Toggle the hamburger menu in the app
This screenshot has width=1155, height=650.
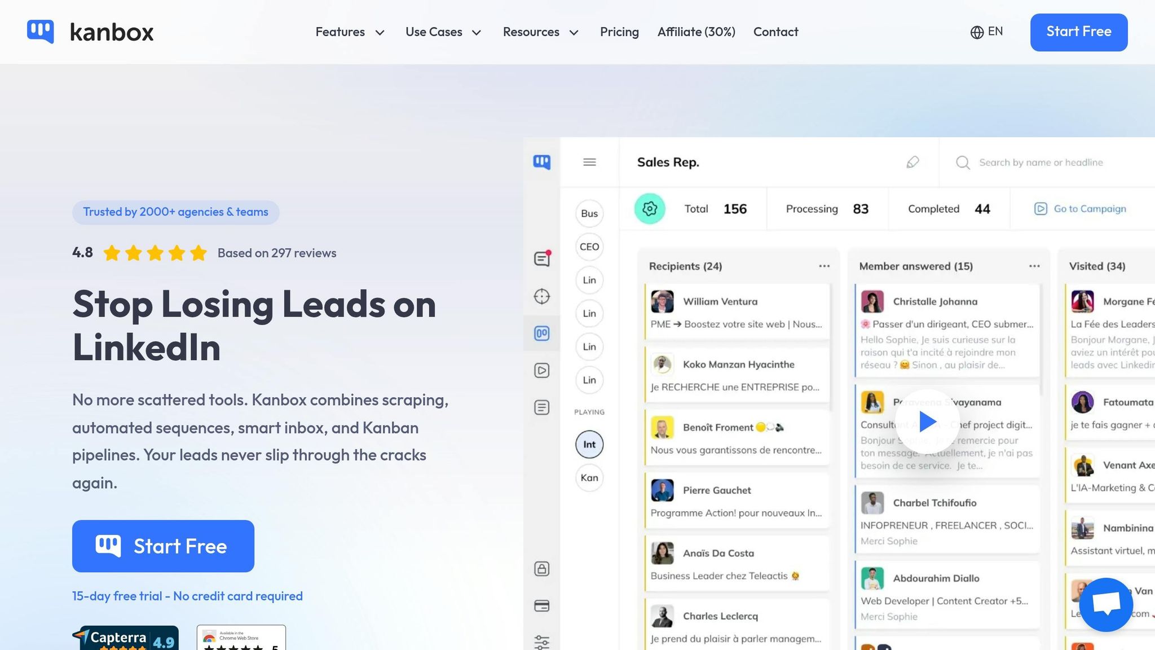click(589, 162)
